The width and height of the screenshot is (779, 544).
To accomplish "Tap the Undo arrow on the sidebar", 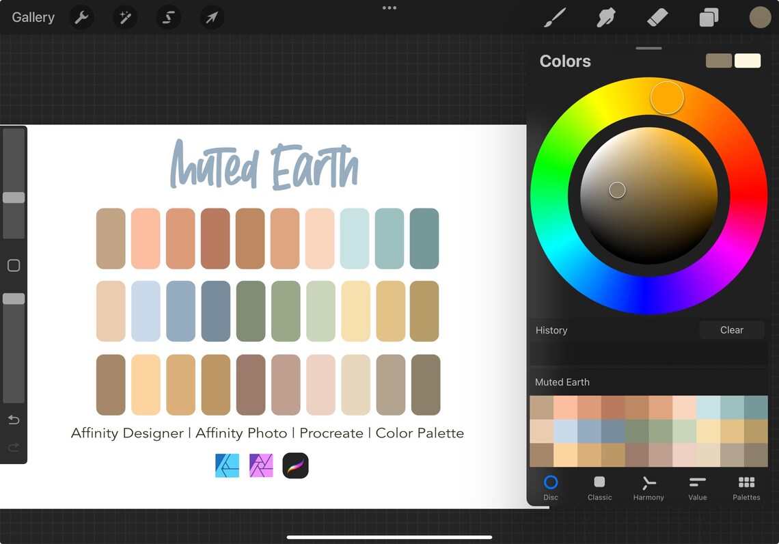I will pos(14,420).
